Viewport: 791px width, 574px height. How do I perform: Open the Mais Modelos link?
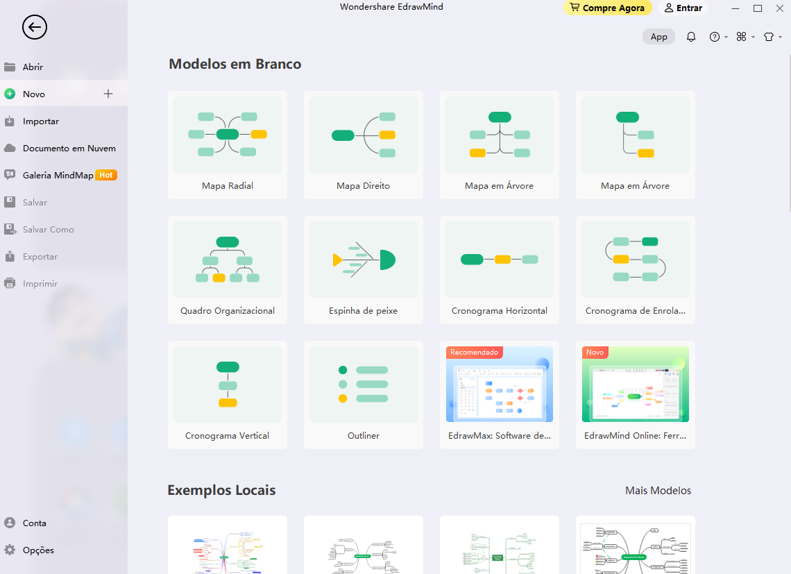coord(658,491)
